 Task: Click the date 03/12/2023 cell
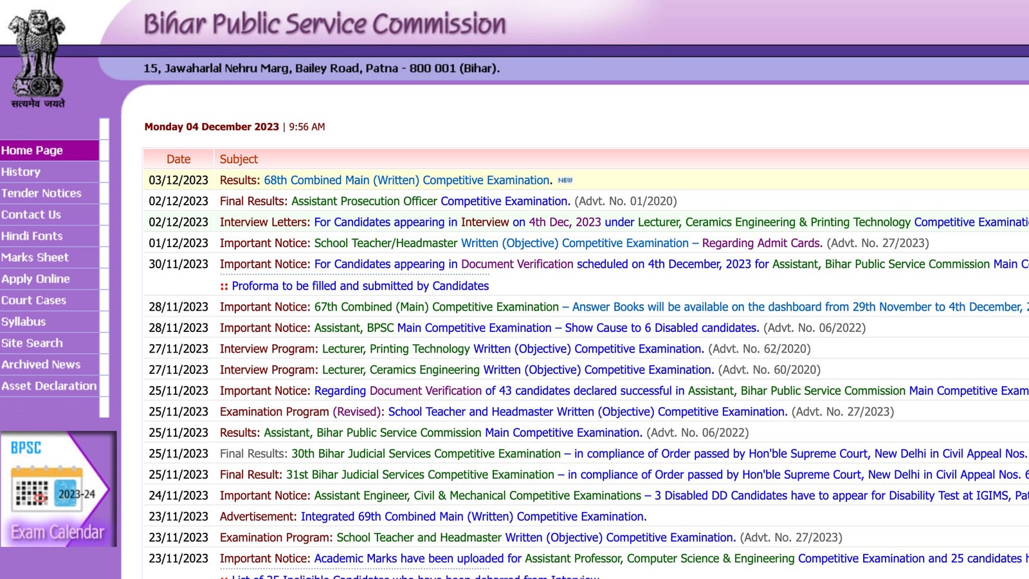(179, 180)
